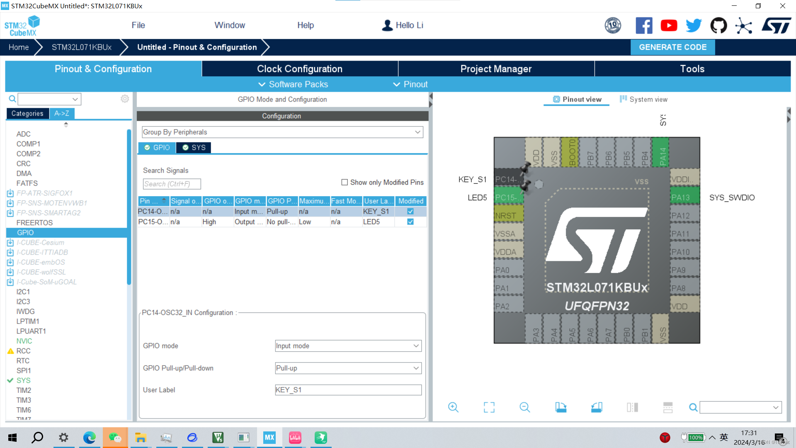Click the PA14 pin on chip
Screen dimensions: 796x448
click(x=660, y=152)
